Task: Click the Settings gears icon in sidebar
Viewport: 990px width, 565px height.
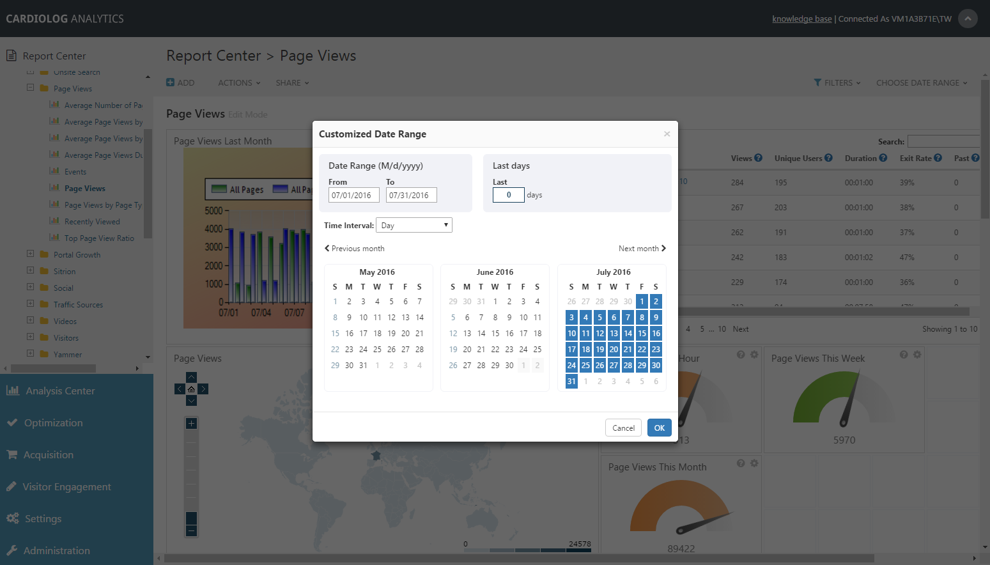Action: coord(12,518)
